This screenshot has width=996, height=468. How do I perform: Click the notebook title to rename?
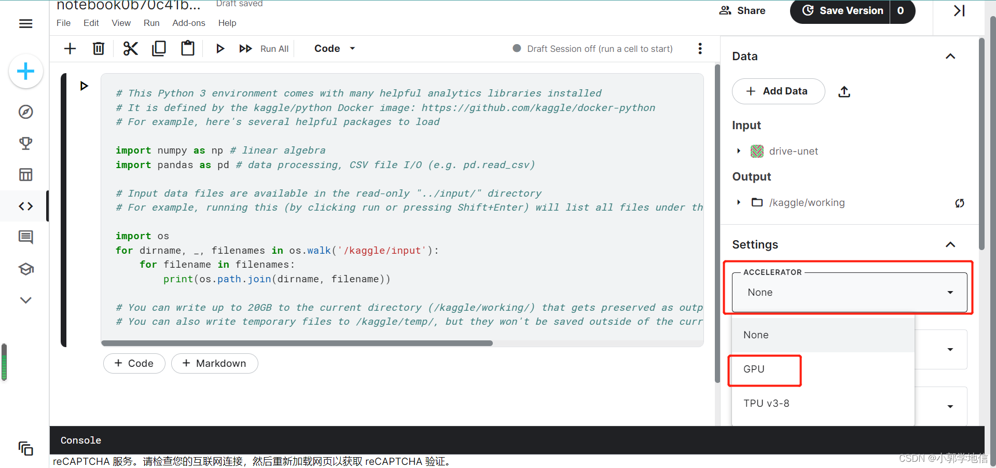pos(128,6)
